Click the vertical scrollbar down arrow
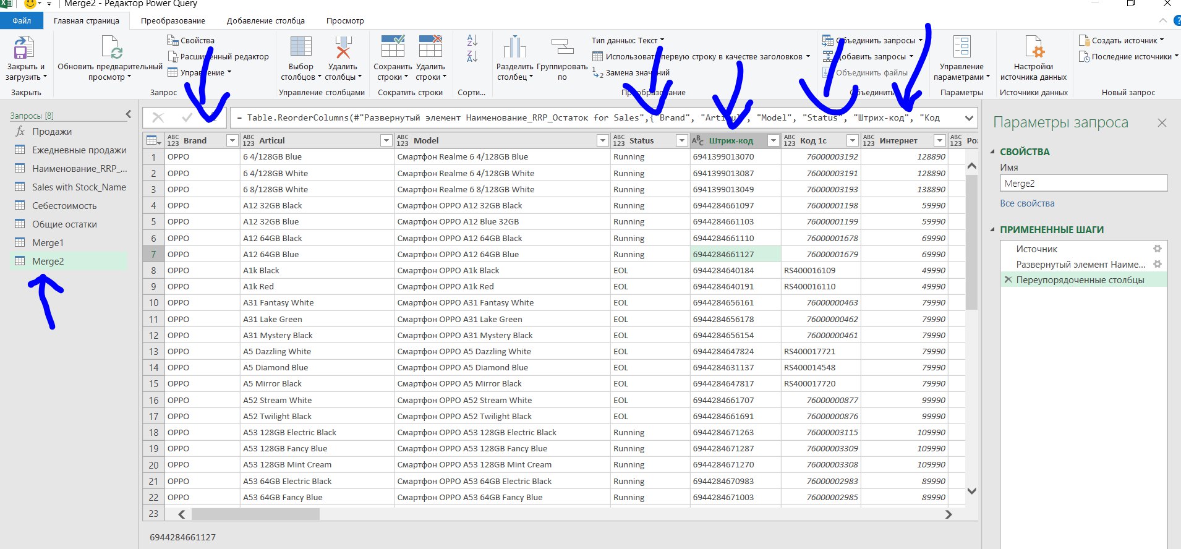The height and width of the screenshot is (549, 1181). (971, 491)
